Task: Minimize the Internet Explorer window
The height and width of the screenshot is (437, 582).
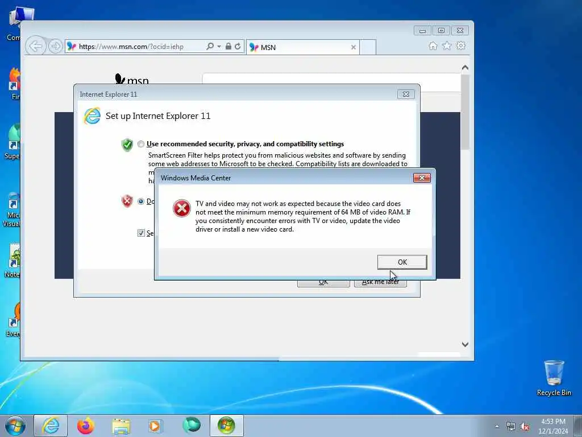Action: (422, 31)
